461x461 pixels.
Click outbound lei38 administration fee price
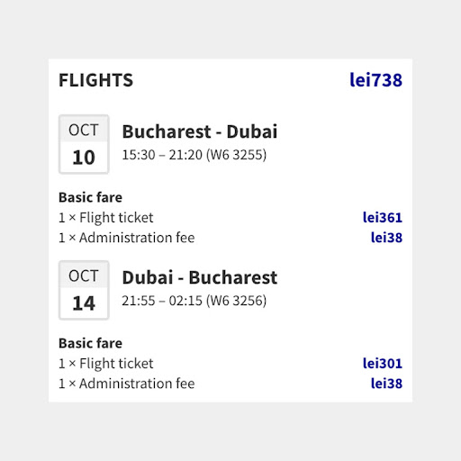coord(386,238)
